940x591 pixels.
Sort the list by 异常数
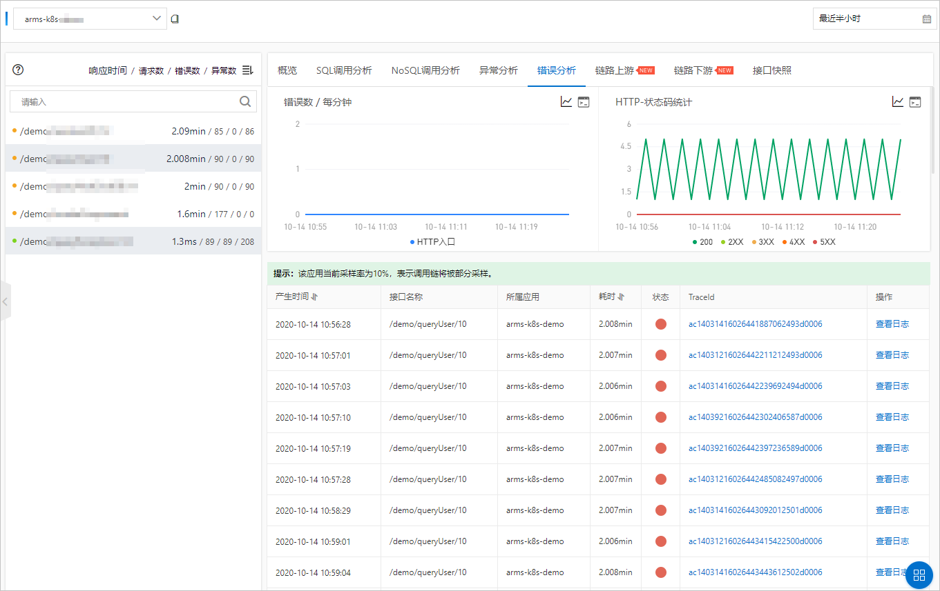click(224, 70)
